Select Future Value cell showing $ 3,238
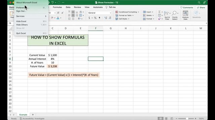Viewport: 215px width, 120px height. click(52, 66)
